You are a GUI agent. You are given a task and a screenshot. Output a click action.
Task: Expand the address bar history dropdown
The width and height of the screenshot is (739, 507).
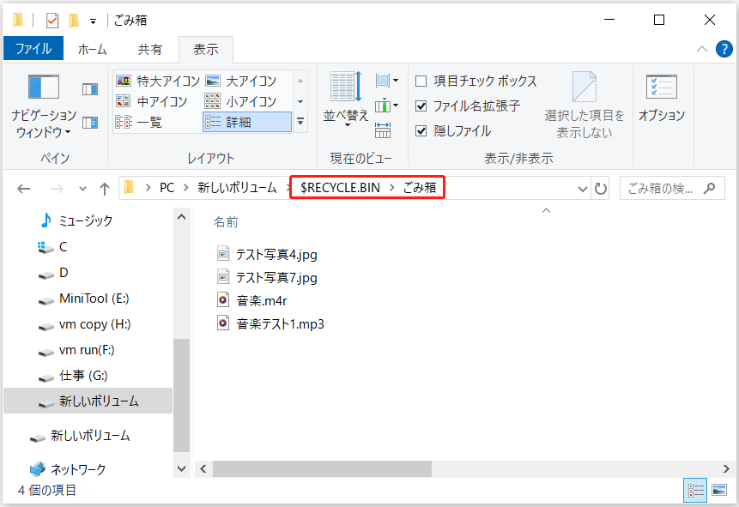pyautogui.click(x=583, y=189)
